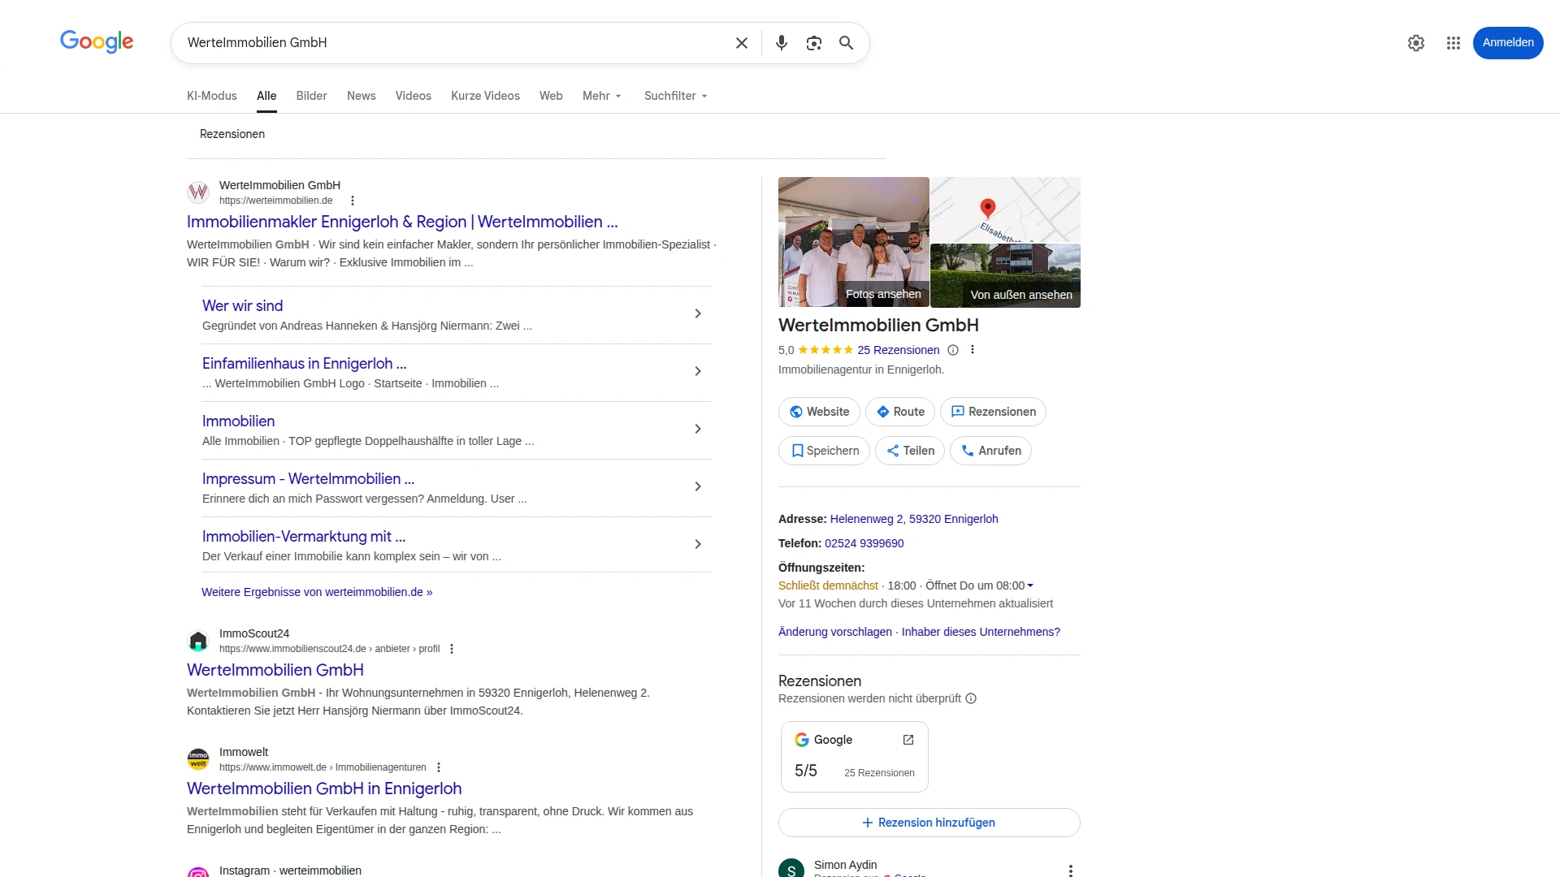Open the Mehr dropdown

pos(601,96)
